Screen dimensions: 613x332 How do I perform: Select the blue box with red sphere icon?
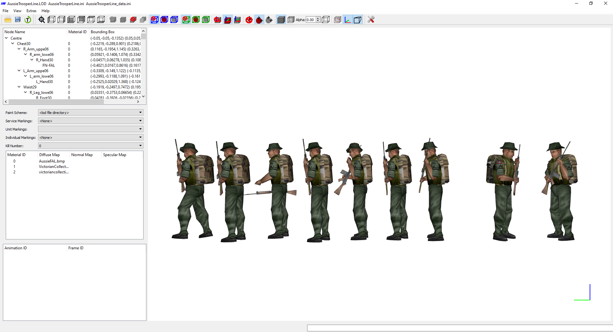point(164,20)
